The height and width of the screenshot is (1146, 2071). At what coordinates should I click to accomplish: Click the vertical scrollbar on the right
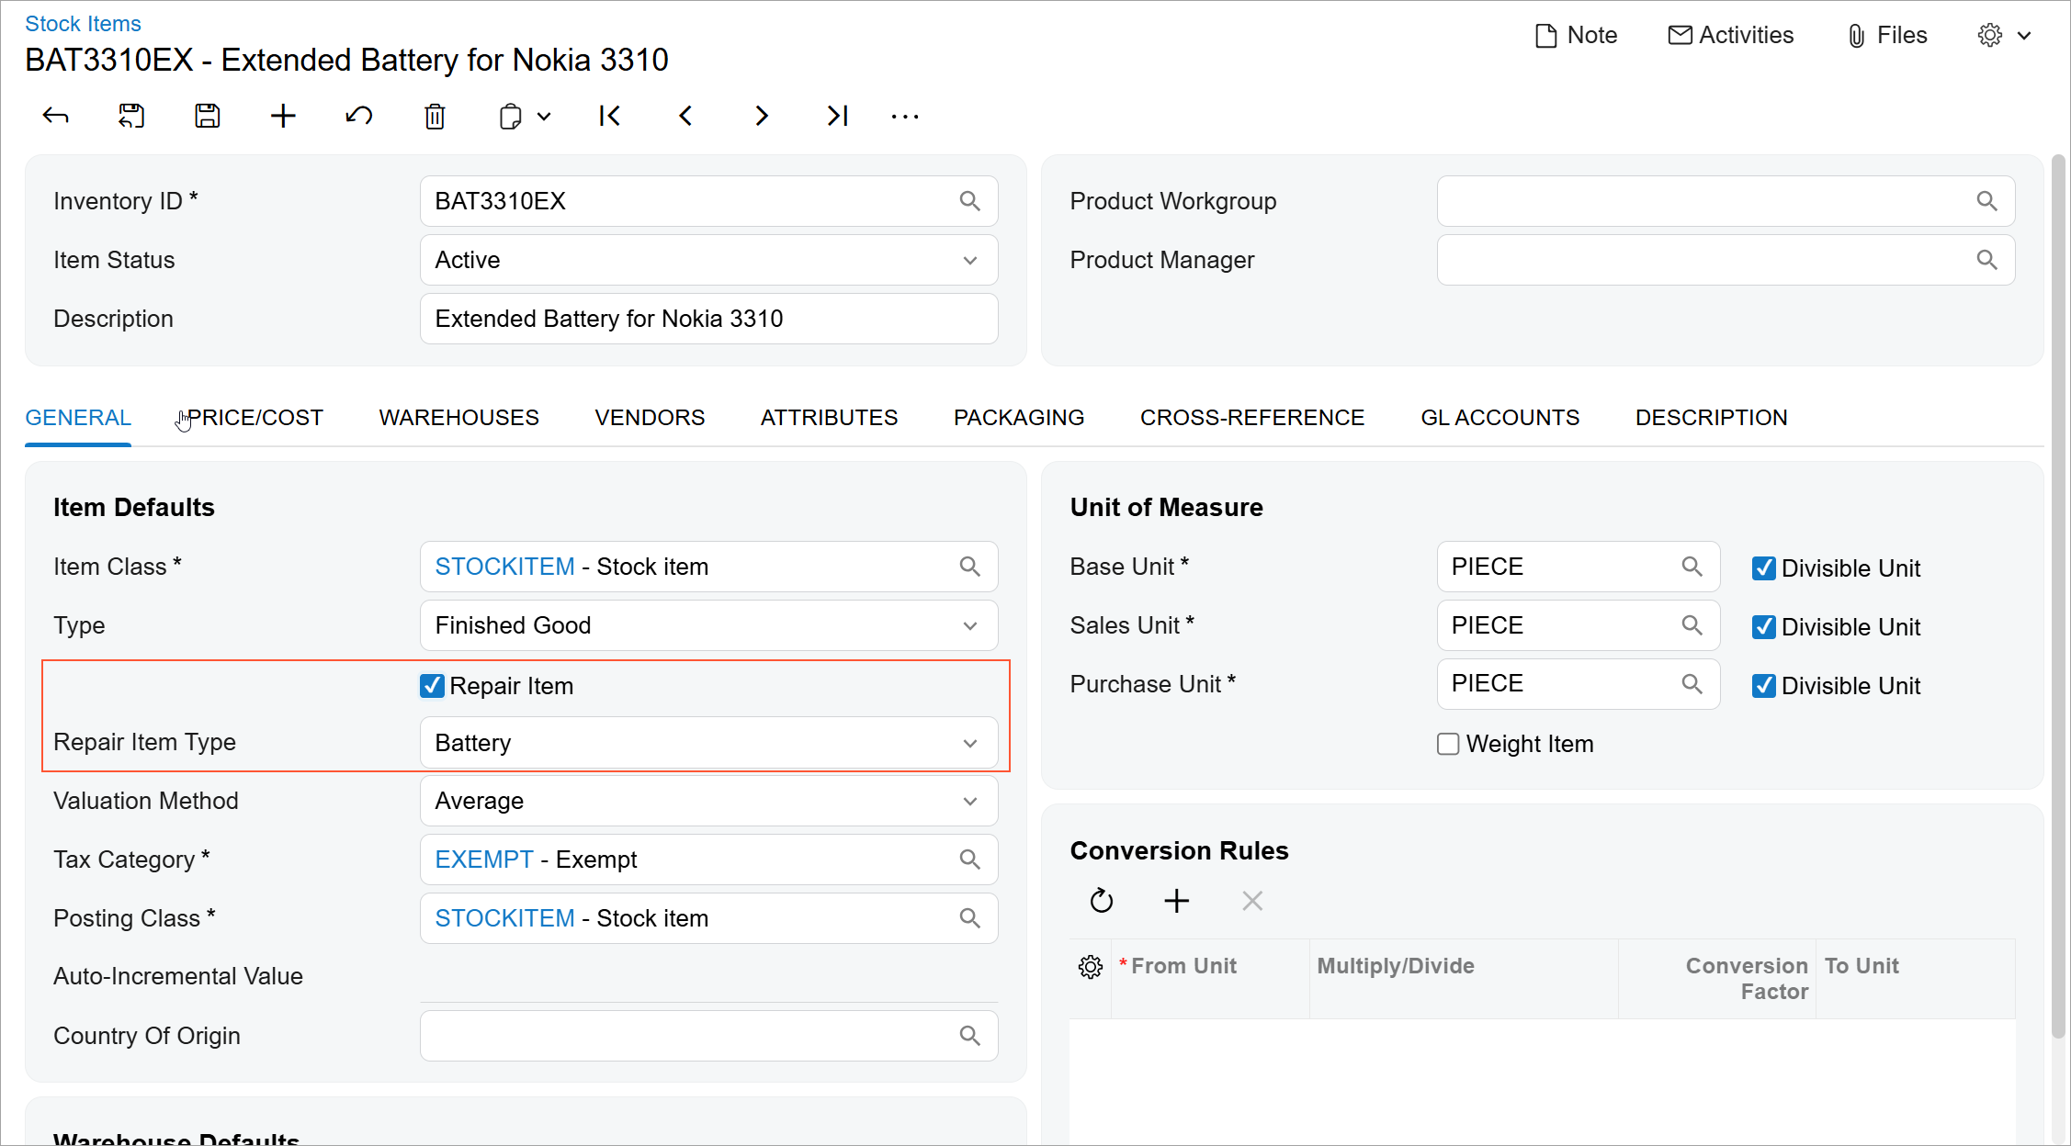coord(2058,597)
